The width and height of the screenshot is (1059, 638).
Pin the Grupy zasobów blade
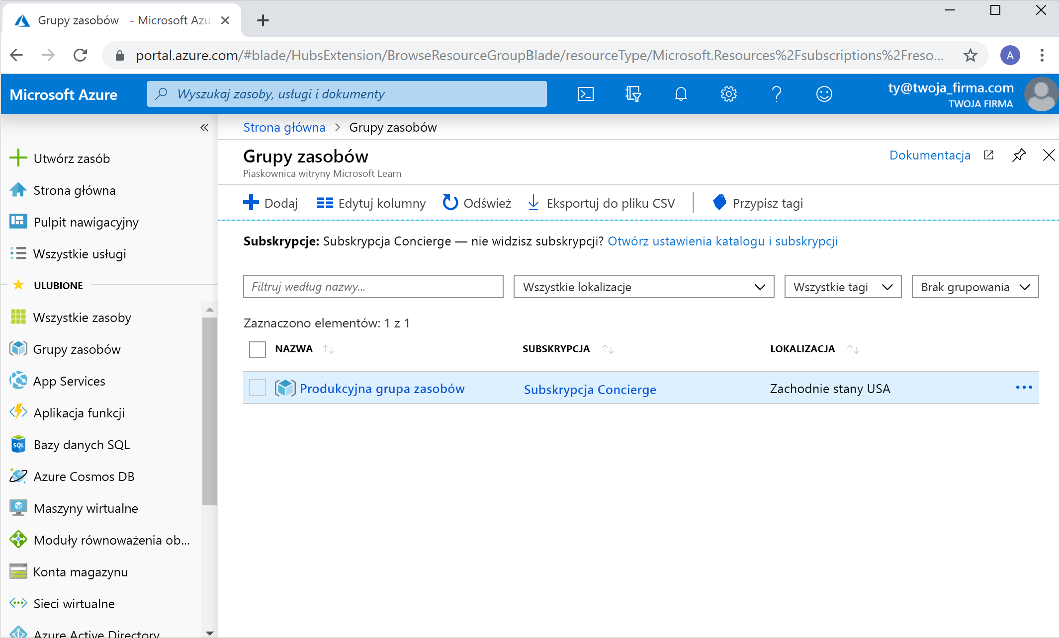1019,155
